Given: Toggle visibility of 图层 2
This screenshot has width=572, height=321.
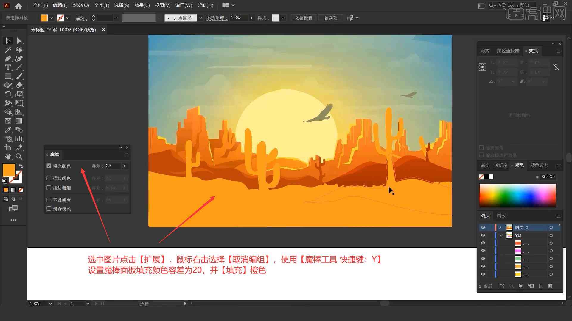Looking at the screenshot, I should pyautogui.click(x=483, y=227).
